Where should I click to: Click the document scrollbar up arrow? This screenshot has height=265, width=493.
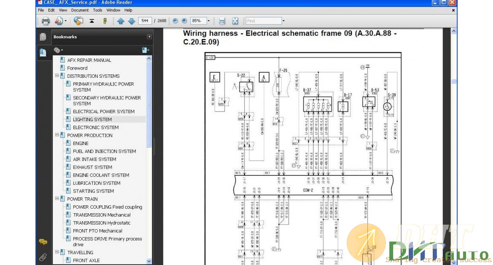454,31
